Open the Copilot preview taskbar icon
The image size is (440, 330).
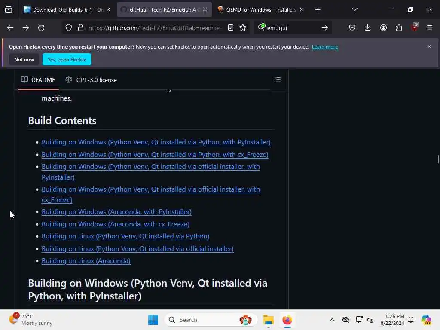(x=426, y=320)
